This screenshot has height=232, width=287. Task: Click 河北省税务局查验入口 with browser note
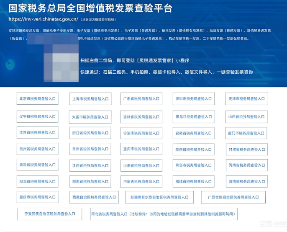pos(164,214)
